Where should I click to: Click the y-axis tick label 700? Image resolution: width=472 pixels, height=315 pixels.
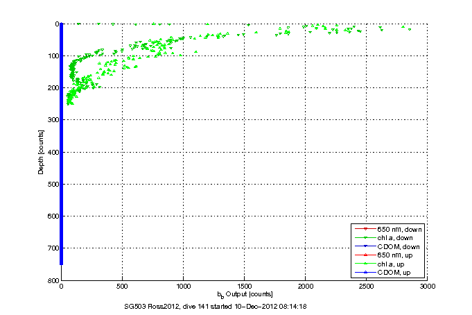(53, 248)
